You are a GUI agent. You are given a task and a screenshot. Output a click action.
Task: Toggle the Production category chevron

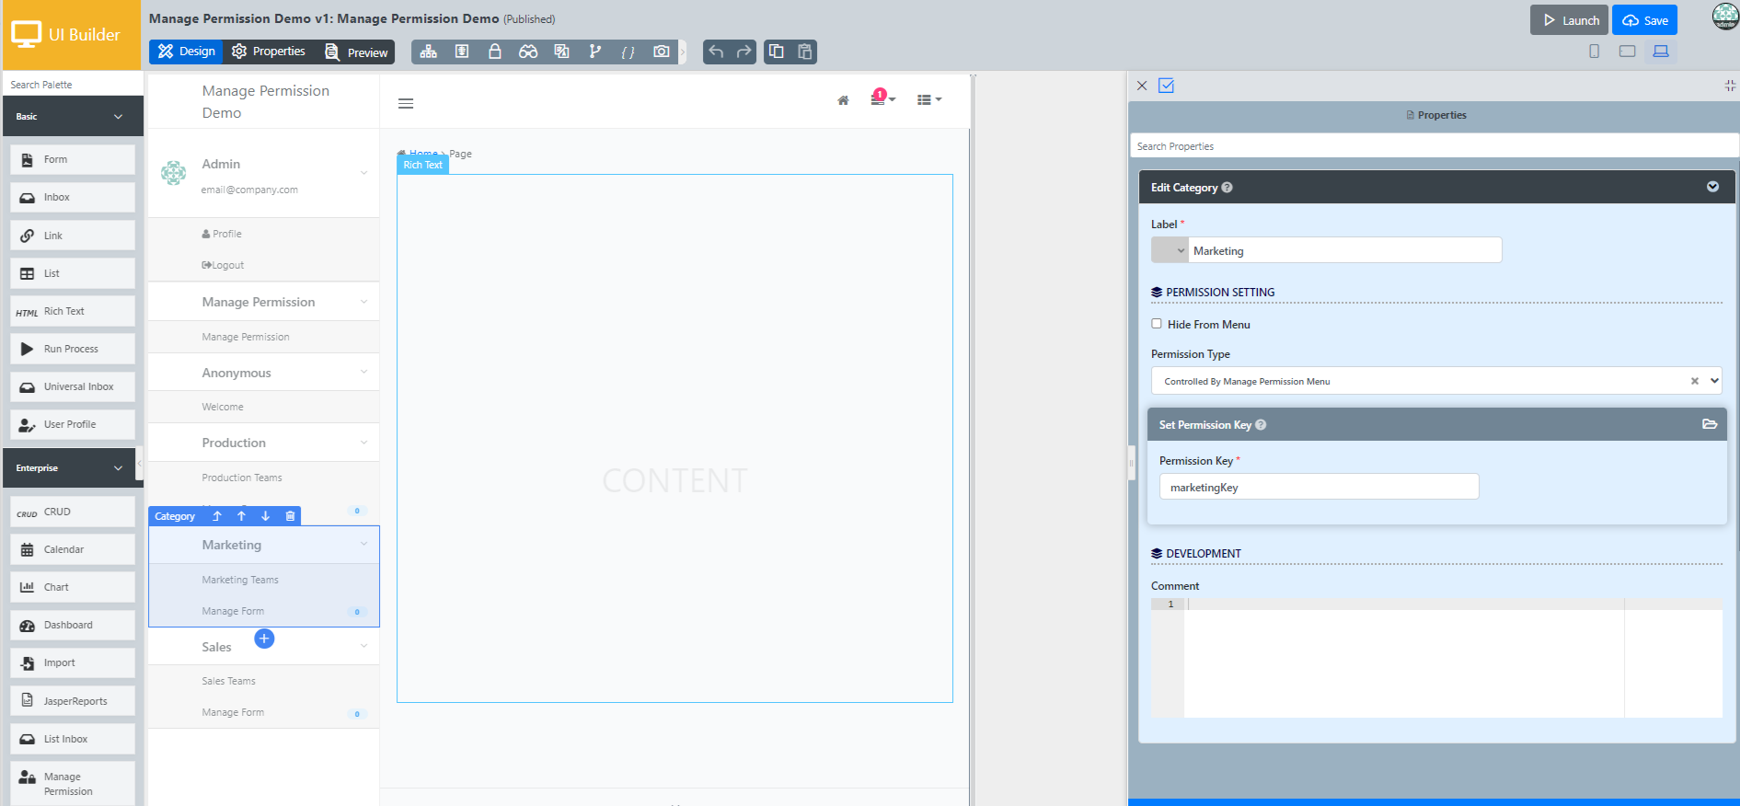coord(364,443)
